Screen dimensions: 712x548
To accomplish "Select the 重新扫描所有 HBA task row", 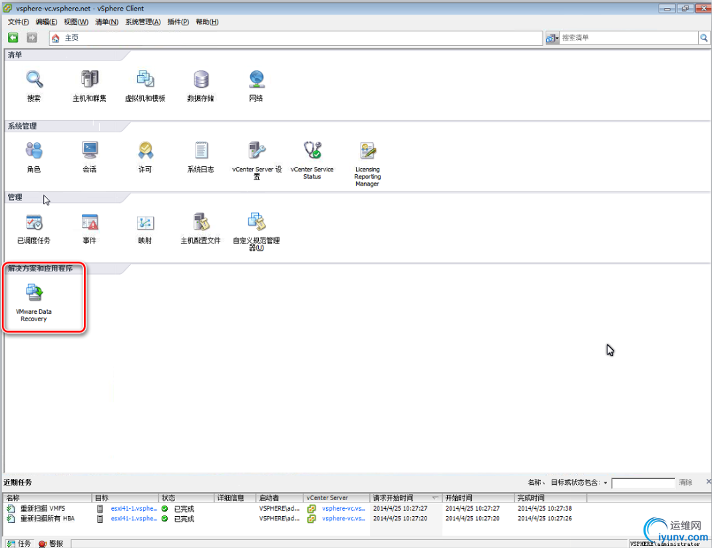I will point(295,519).
